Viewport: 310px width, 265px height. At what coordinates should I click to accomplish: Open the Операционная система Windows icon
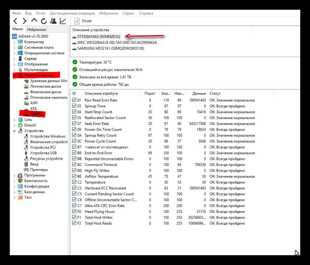tap(20, 53)
